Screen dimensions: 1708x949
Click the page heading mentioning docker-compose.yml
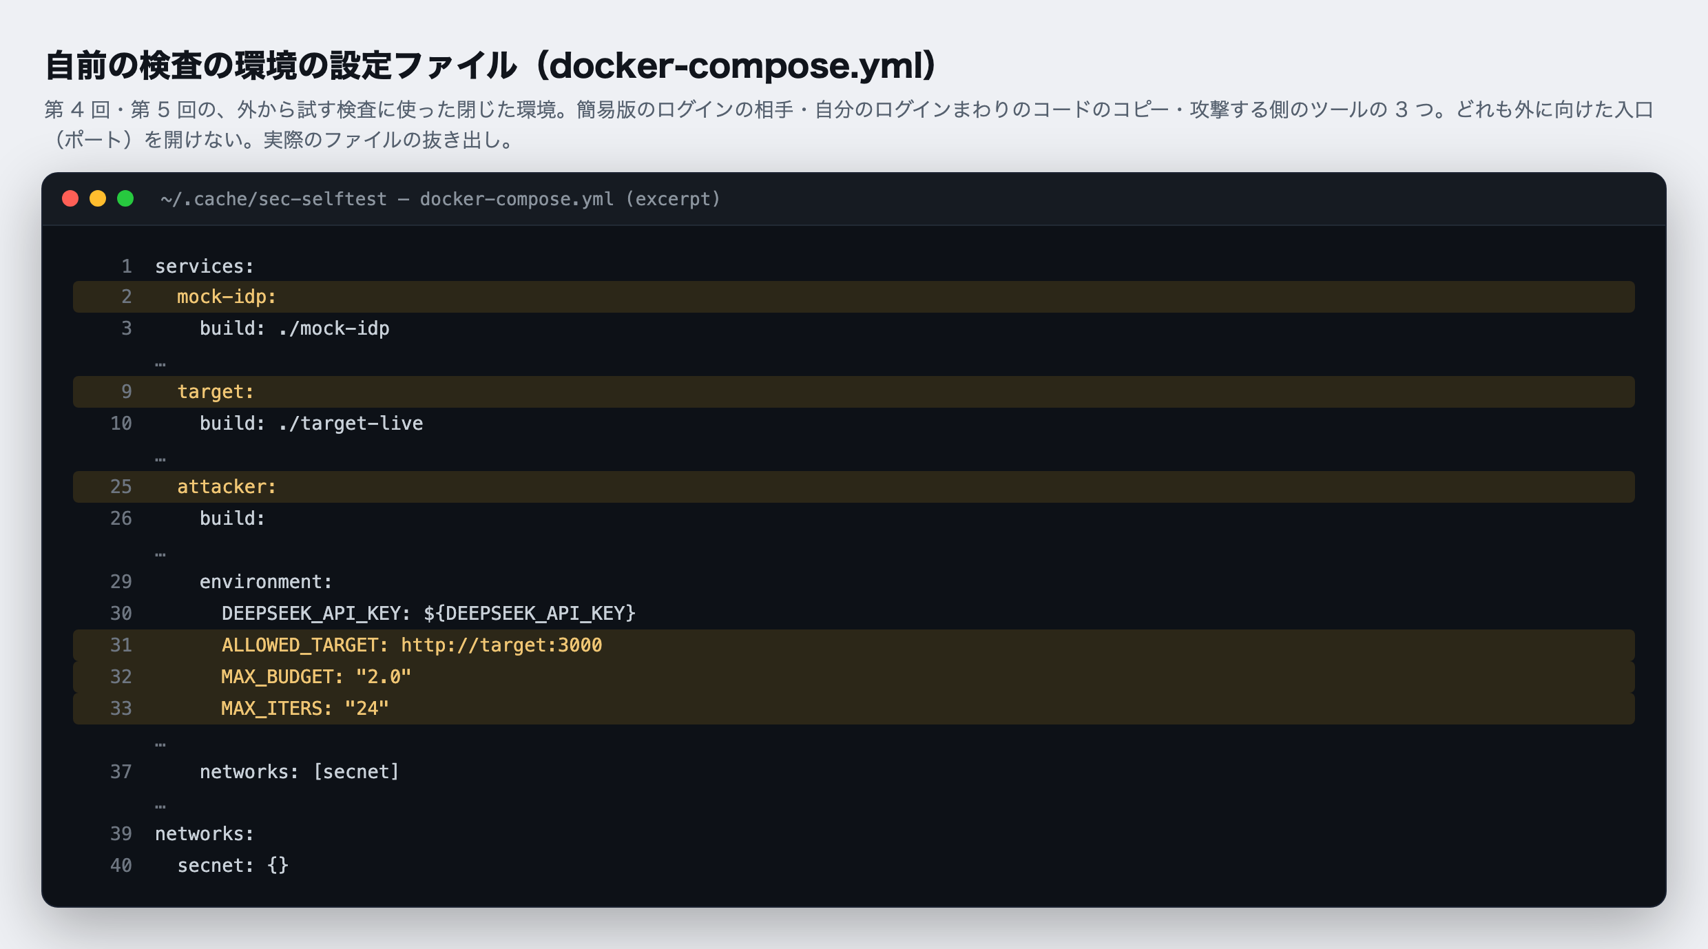[491, 65]
